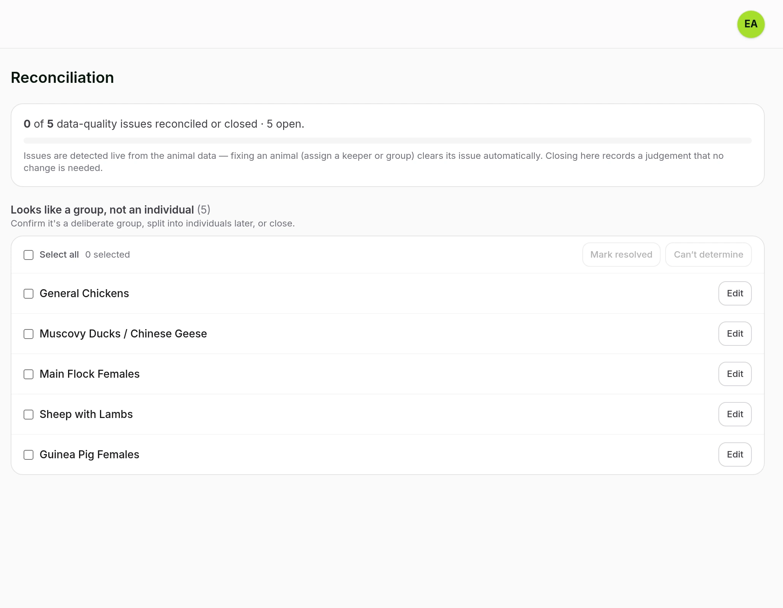Viewport: 783px width, 608px height.
Task: Click the 'Issues are detected live' note
Action: pos(373,162)
